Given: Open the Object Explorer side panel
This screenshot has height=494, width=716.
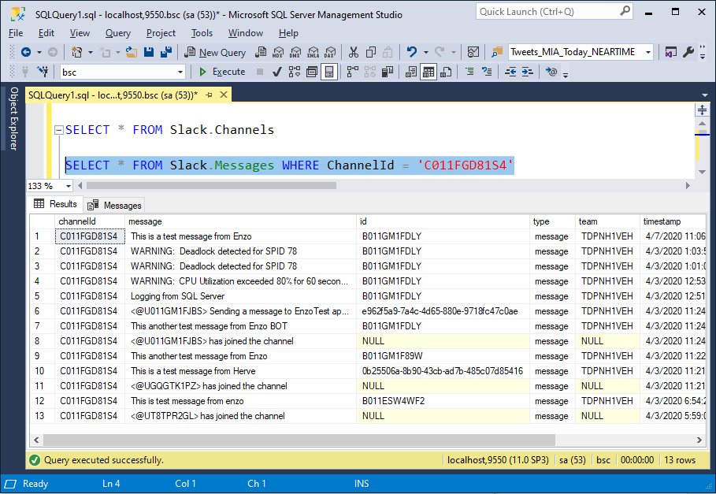Looking at the screenshot, I should tap(13, 119).
